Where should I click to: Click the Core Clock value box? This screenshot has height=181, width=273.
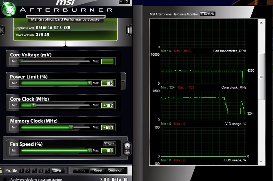107,105
